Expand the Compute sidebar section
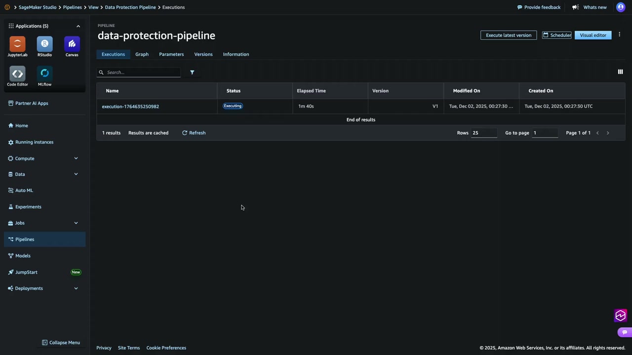This screenshot has width=632, height=355. pyautogui.click(x=76, y=158)
